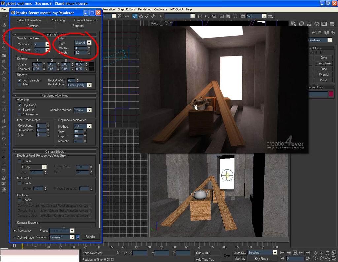The height and width of the screenshot is (262, 338).
Task: Enable Depth of Field checkbox
Action: click(19, 161)
